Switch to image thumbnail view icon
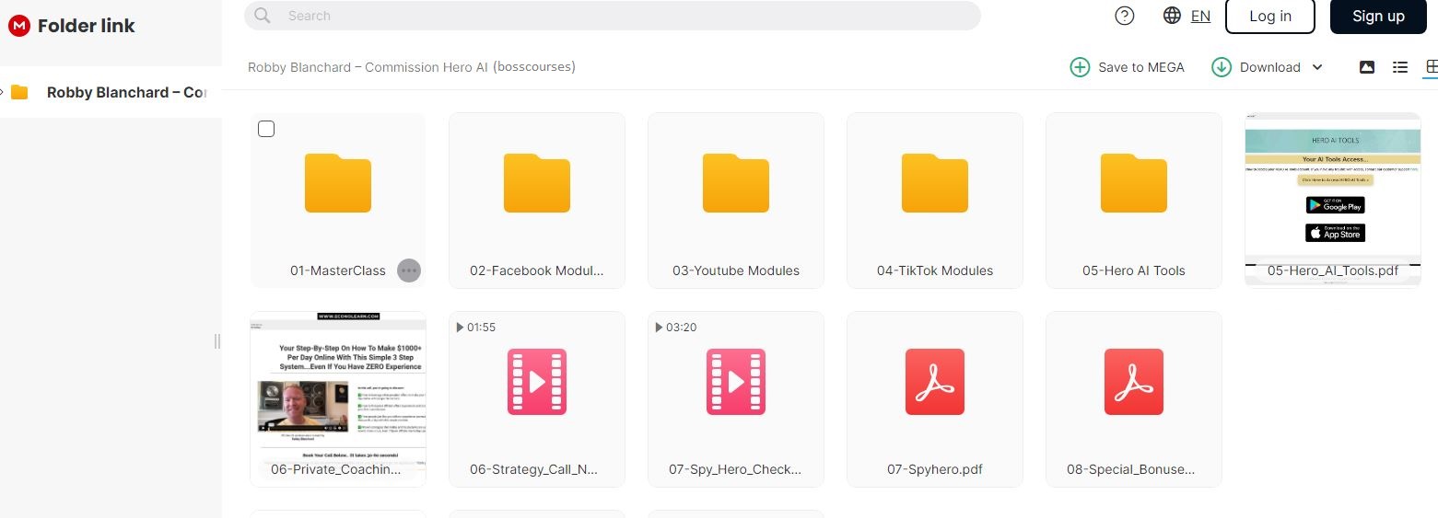The width and height of the screenshot is (1438, 518). point(1367,67)
